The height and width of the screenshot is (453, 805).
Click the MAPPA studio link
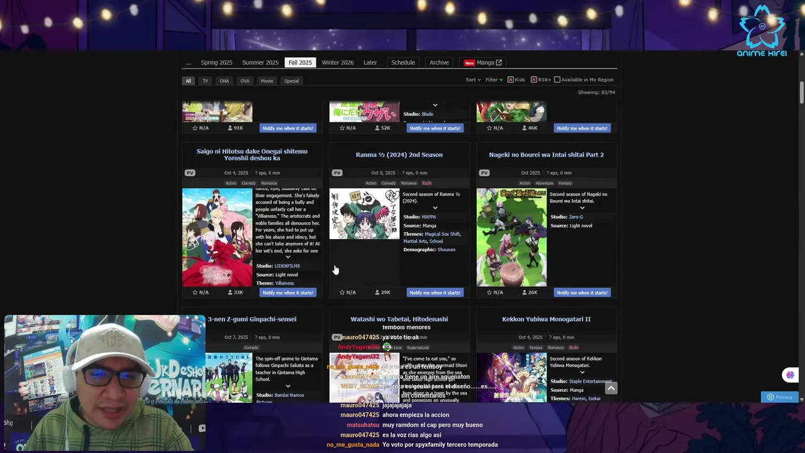[x=429, y=217]
